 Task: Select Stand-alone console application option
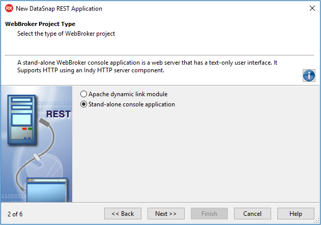coord(128,104)
